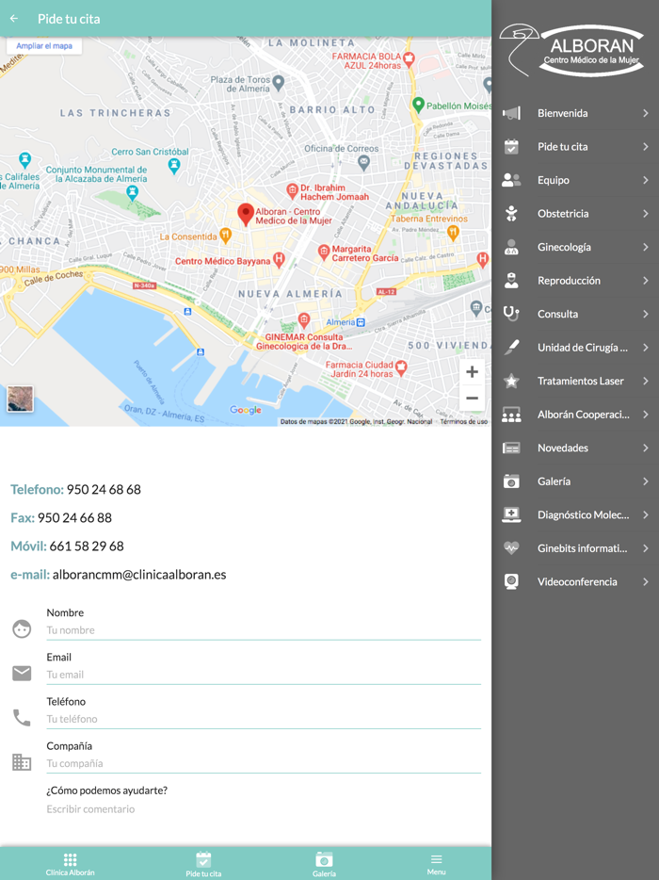This screenshot has width=659, height=880.
Task: Click the Unidad de Cirugía scalpel icon
Action: coord(511,348)
